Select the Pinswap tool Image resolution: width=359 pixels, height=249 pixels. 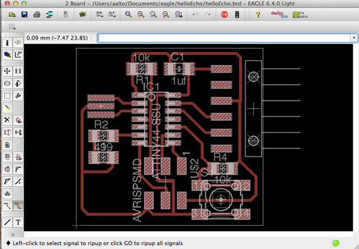[7, 133]
